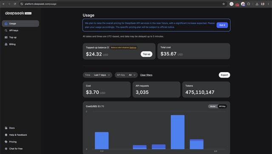Click the Billing person icon

pyautogui.click(x=6, y=44)
